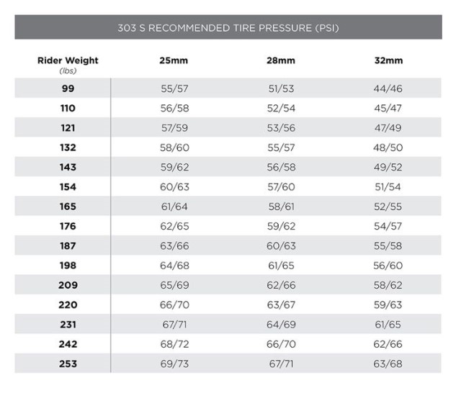456x393 pixels.
Task: Select the 28mm column header
Action: [x=281, y=60]
